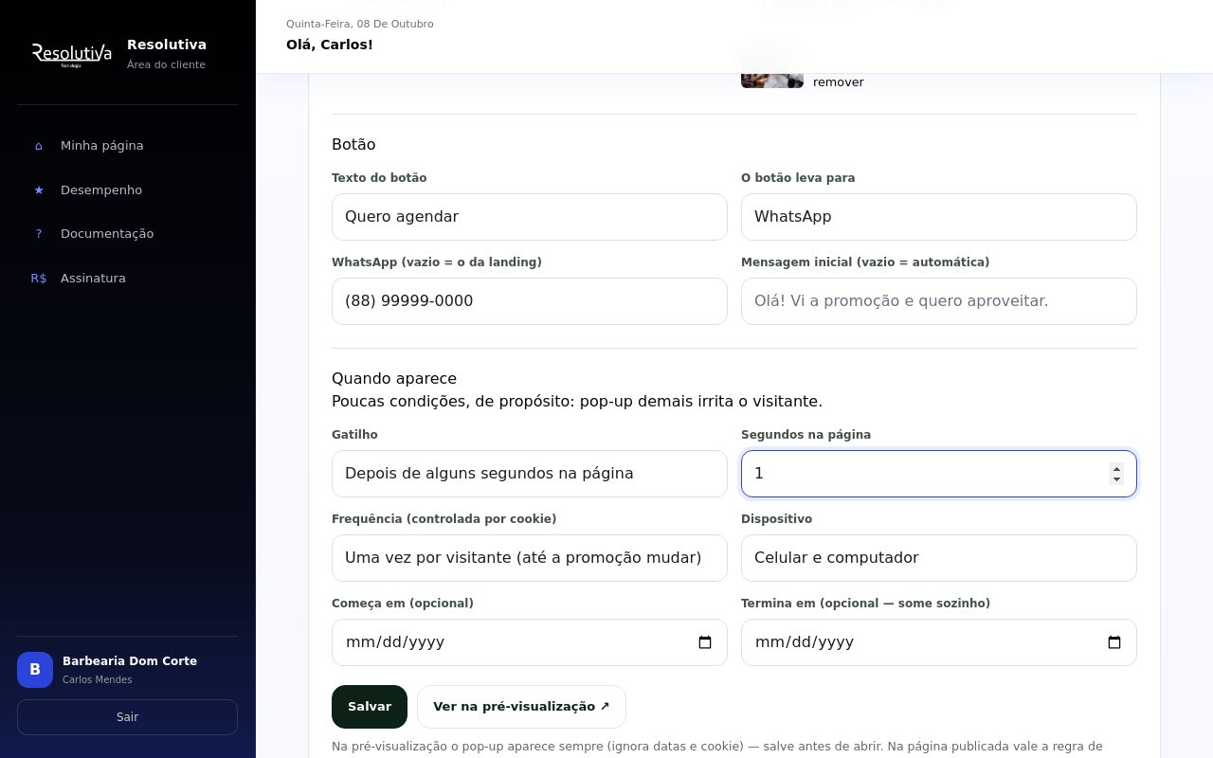This screenshot has height=758, width=1213.
Task: Decrease Segundos na página with the down arrow
Action: 1116,479
